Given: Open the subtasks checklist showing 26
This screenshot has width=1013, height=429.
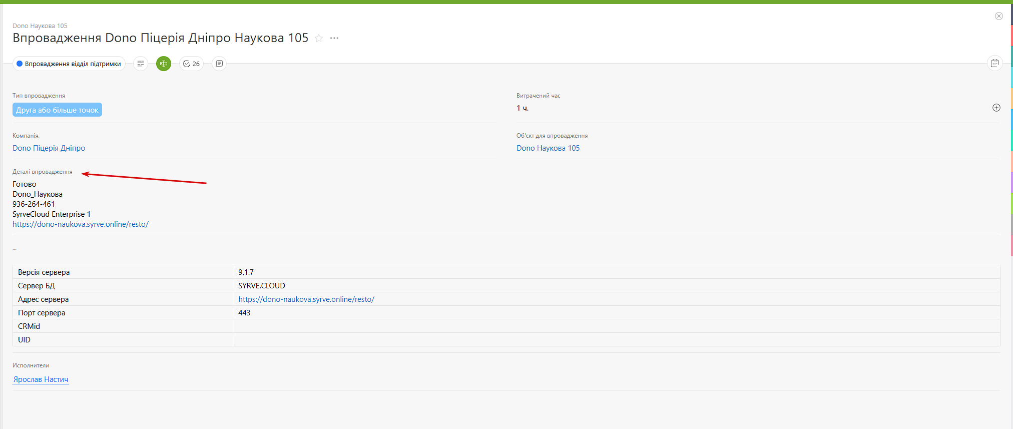Looking at the screenshot, I should coord(191,64).
